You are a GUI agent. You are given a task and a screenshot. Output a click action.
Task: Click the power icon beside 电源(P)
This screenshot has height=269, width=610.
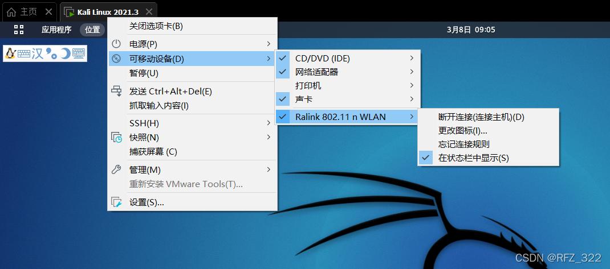(x=116, y=44)
